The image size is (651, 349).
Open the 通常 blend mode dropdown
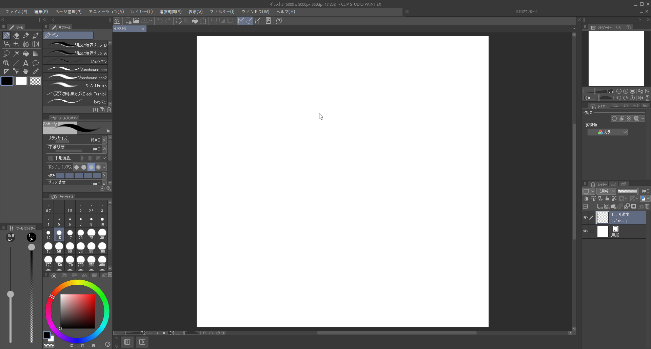pyautogui.click(x=606, y=191)
